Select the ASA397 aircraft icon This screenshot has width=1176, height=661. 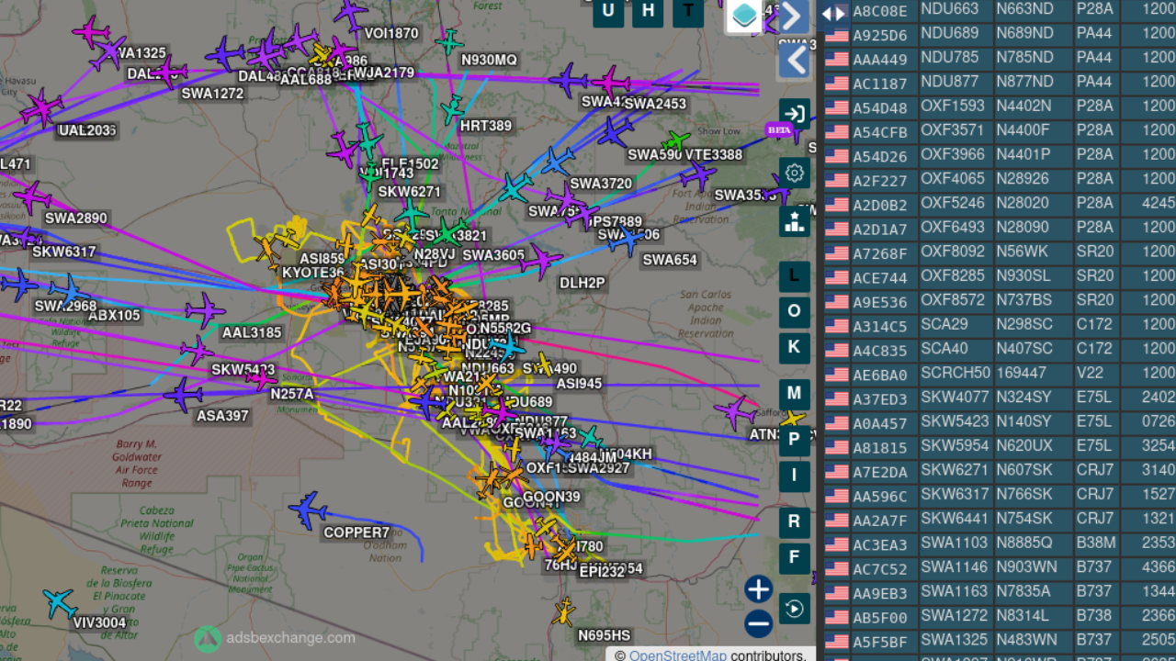tap(184, 395)
